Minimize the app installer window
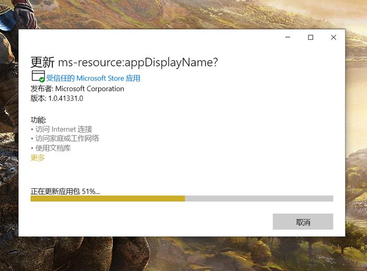The image size is (367, 271). (x=288, y=37)
